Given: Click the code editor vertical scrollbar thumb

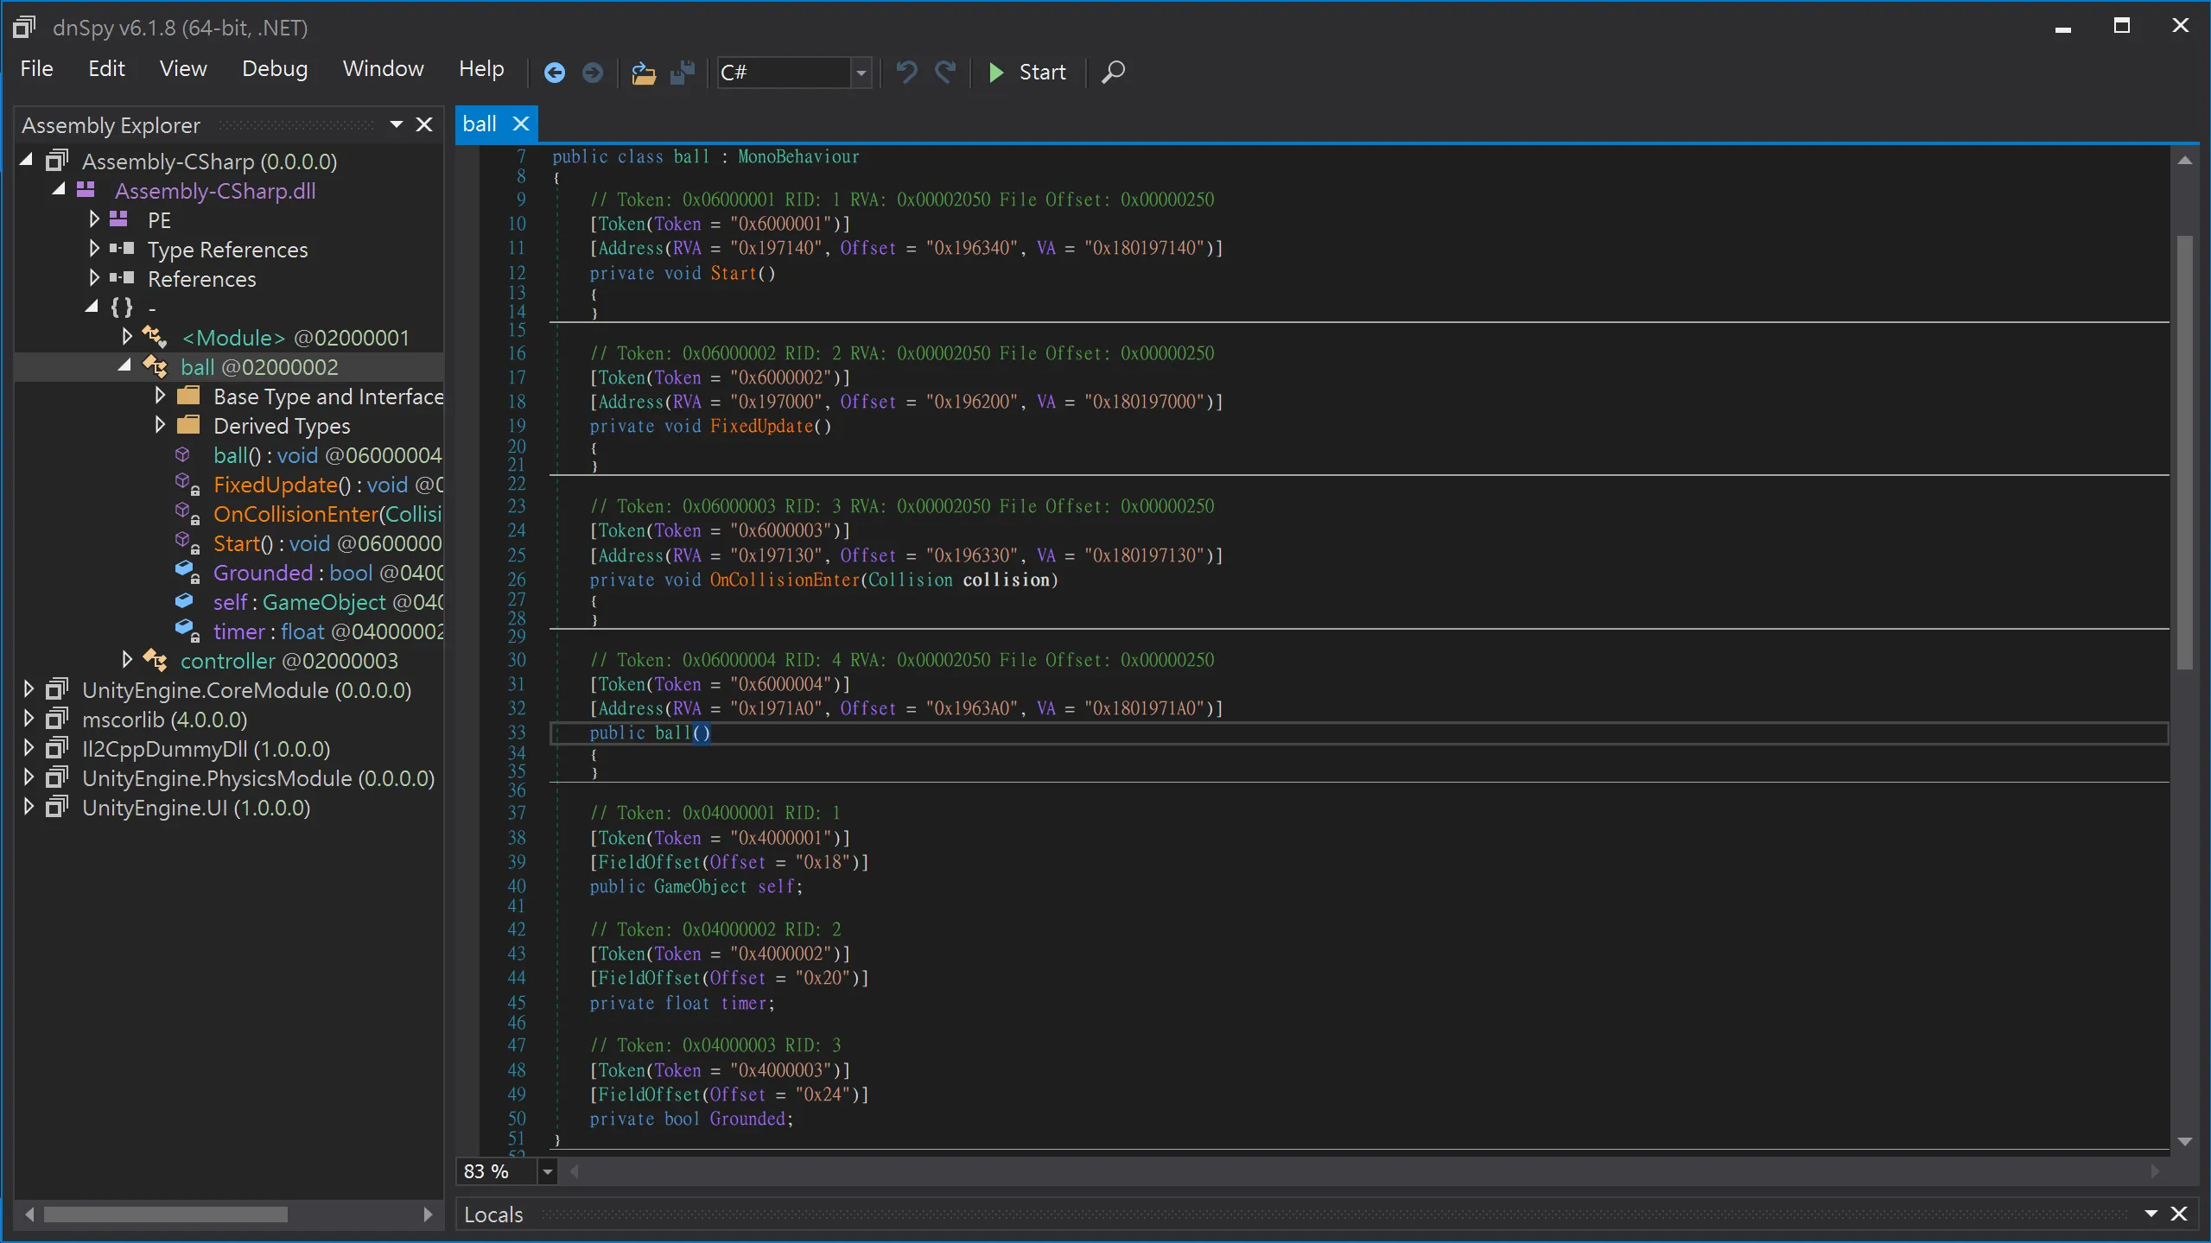Looking at the screenshot, I should (2184, 452).
